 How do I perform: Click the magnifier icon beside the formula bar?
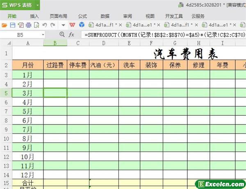[61, 35]
